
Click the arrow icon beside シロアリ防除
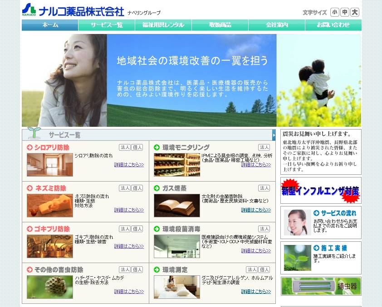point(29,147)
